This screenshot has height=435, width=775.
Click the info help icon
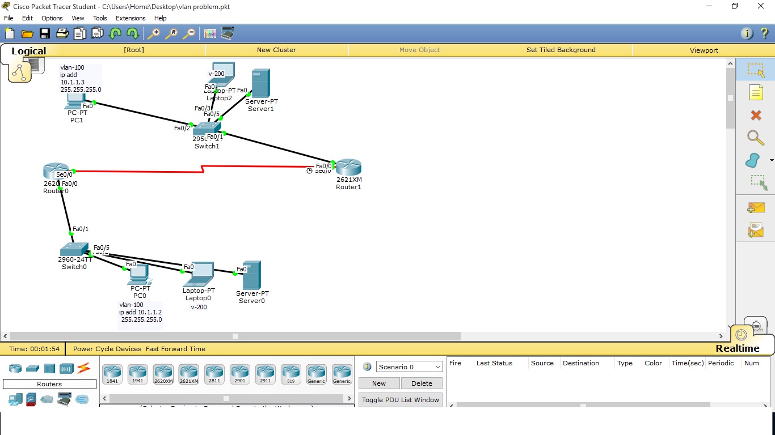tap(747, 33)
